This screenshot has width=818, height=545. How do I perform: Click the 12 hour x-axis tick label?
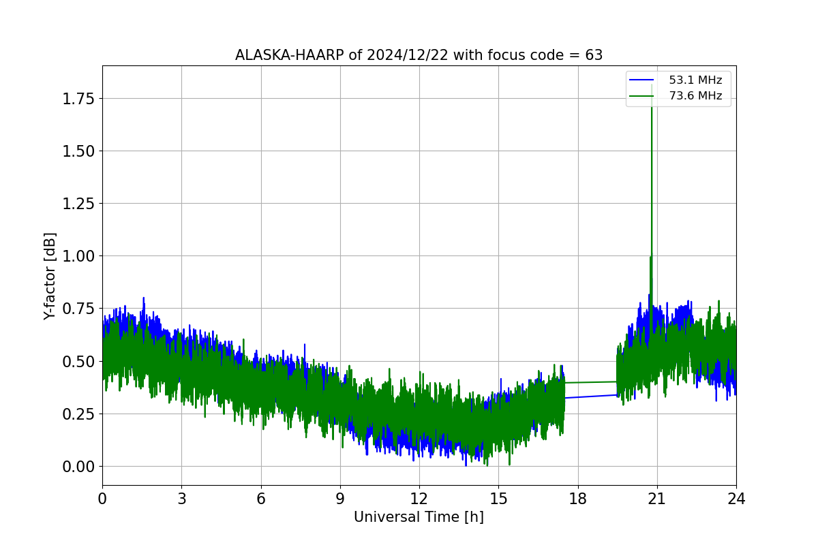pos(419,499)
